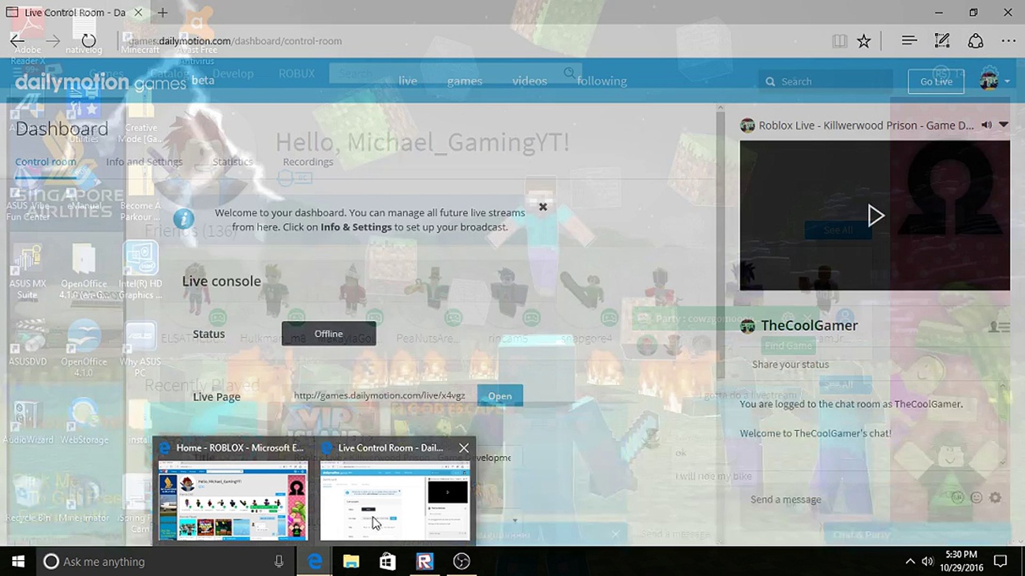Click the Cortana microphone icon
This screenshot has width=1025, height=576.
[279, 562]
